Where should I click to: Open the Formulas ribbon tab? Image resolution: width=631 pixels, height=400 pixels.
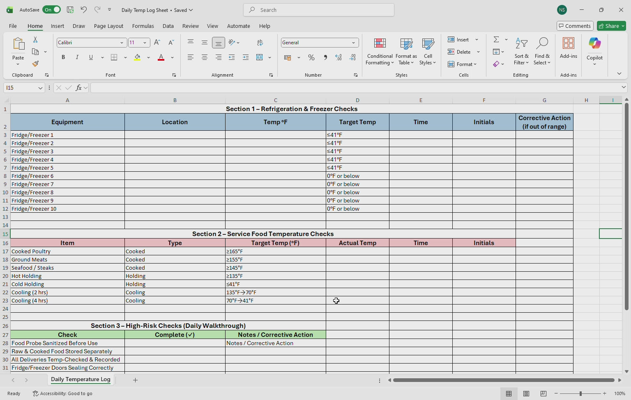143,26
